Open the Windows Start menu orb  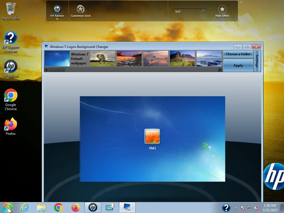7,207
